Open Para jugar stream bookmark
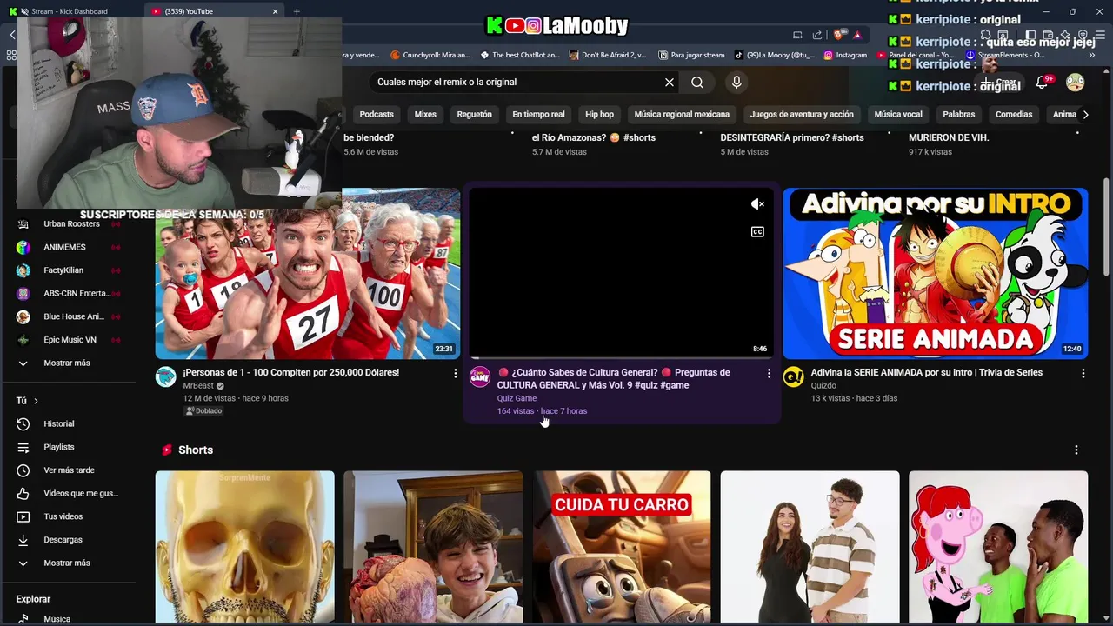 coord(691,55)
